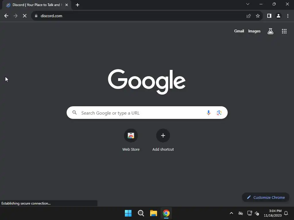Viewport: 294px width, 220px height.
Task: Toggle the Chrome side panel
Action: tap(269, 16)
